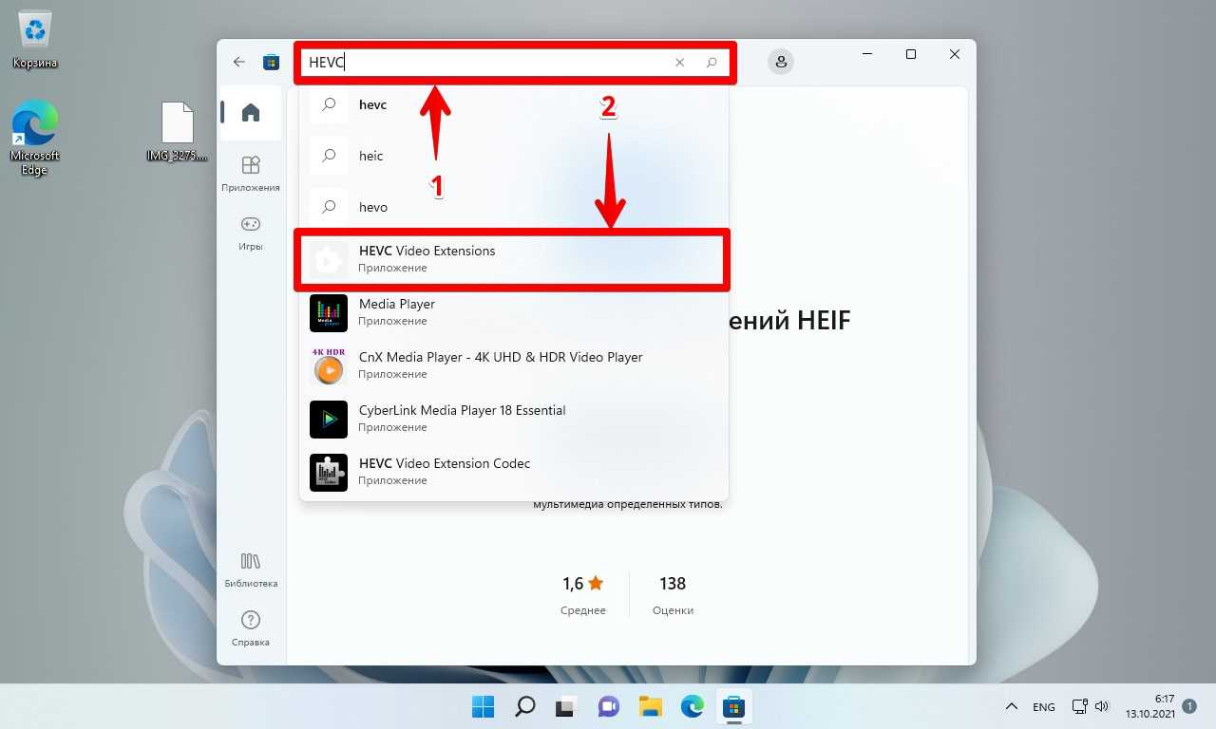1216x729 pixels.
Task: Click the back arrow in Microsoft Store
Action: [x=239, y=62]
